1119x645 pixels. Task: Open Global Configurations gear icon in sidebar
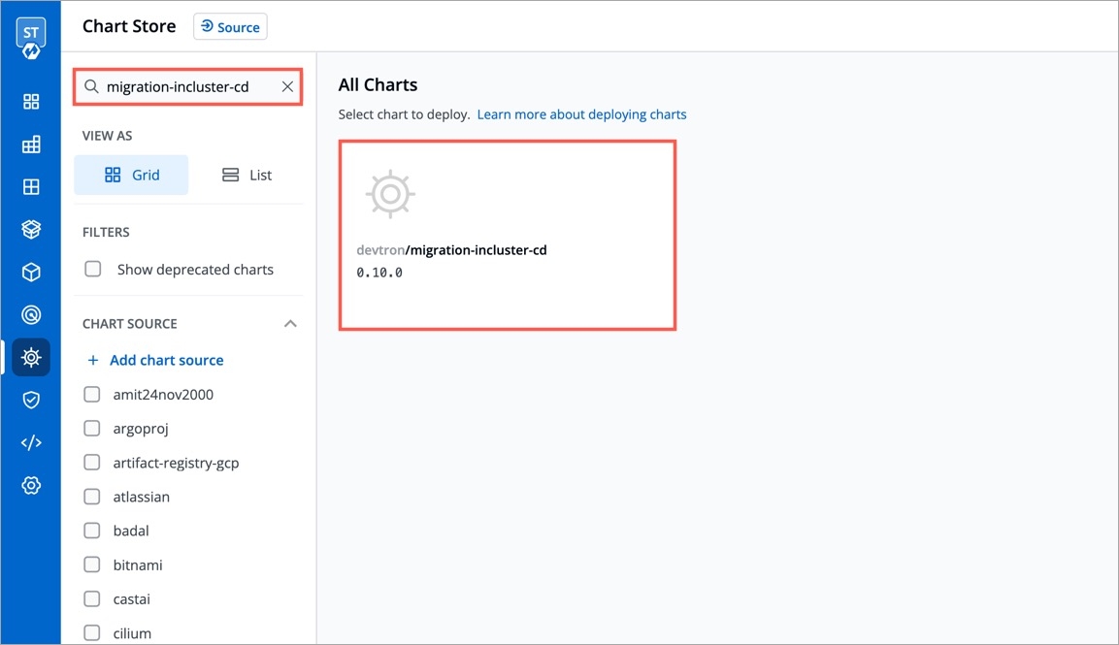coord(31,485)
